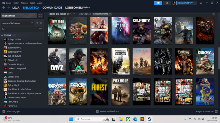Viewport: 220px width, 123px height.
Task: Expand the LOBISOMEM account dropdown
Action: (186, 3)
